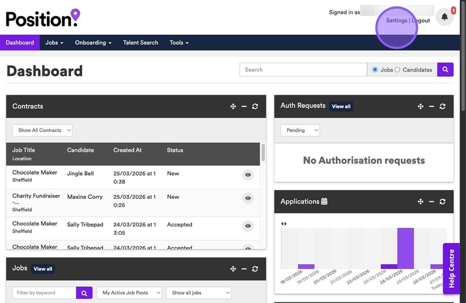Refresh the Applications panel
The image size is (466, 303).
(442, 202)
